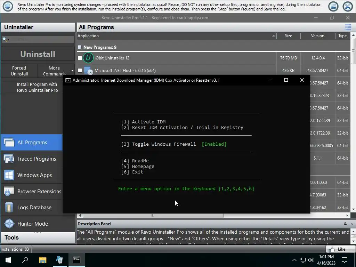The width and height of the screenshot is (356, 267).
Task: Collapse the New Programs group
Action: [80, 47]
